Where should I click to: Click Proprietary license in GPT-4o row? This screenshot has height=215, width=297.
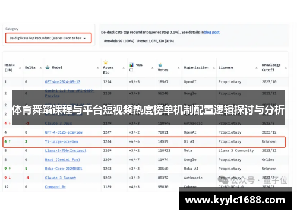click(x=230, y=82)
